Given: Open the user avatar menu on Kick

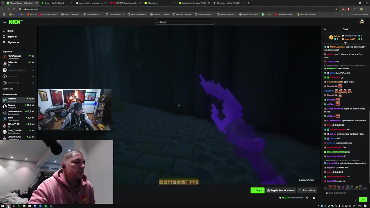Looking at the screenshot, I should 362,22.
